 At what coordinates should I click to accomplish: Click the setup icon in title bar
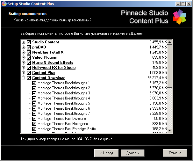pos(4,4)
